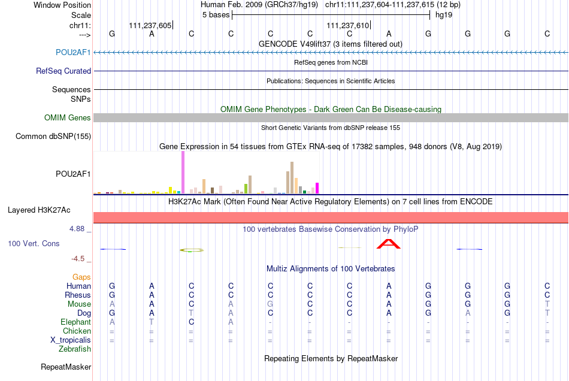The height and width of the screenshot is (381, 569).
Task: Click the -4.5 PhyloP lower scale value
Action: pyautogui.click(x=78, y=259)
